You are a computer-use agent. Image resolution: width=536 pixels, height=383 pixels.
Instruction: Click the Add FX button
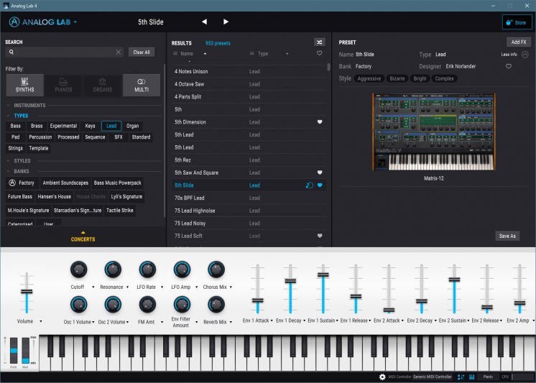519,42
